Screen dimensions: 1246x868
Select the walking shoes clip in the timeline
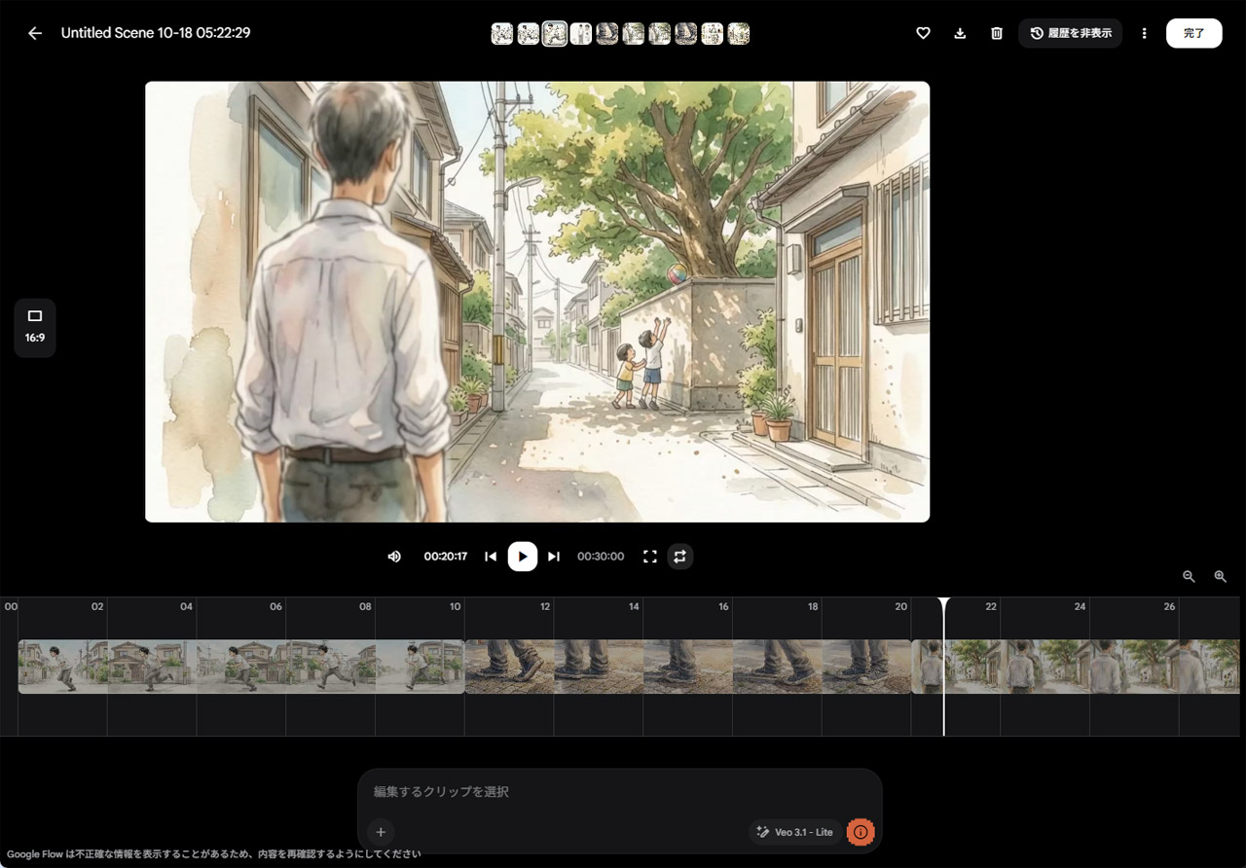[688, 667]
